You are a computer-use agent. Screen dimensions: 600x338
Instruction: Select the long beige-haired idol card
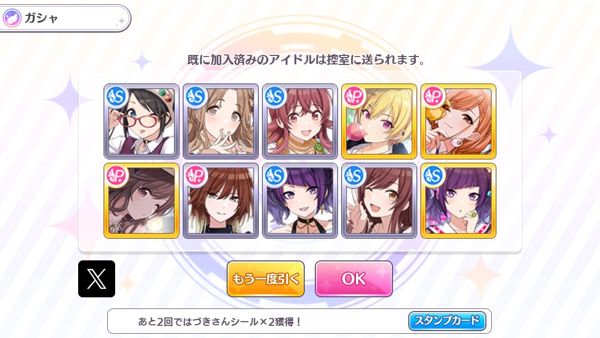coord(220,121)
